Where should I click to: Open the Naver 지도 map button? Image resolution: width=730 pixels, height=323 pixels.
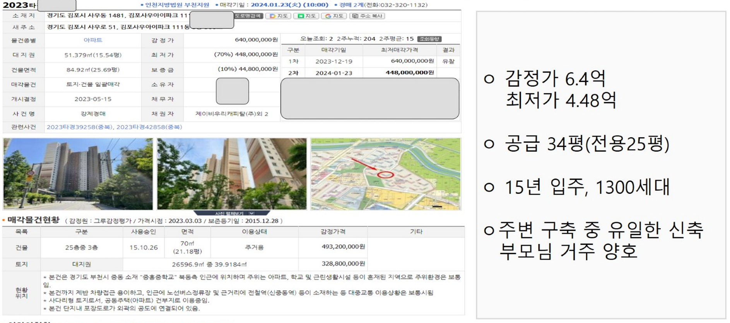pyautogui.click(x=306, y=16)
